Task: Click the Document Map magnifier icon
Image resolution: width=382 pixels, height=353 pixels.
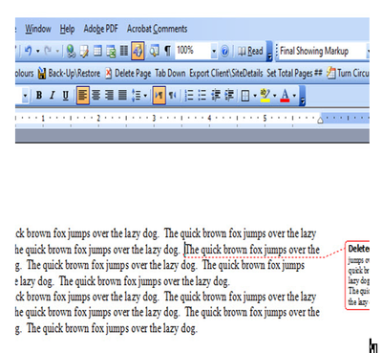Action: pos(155,51)
